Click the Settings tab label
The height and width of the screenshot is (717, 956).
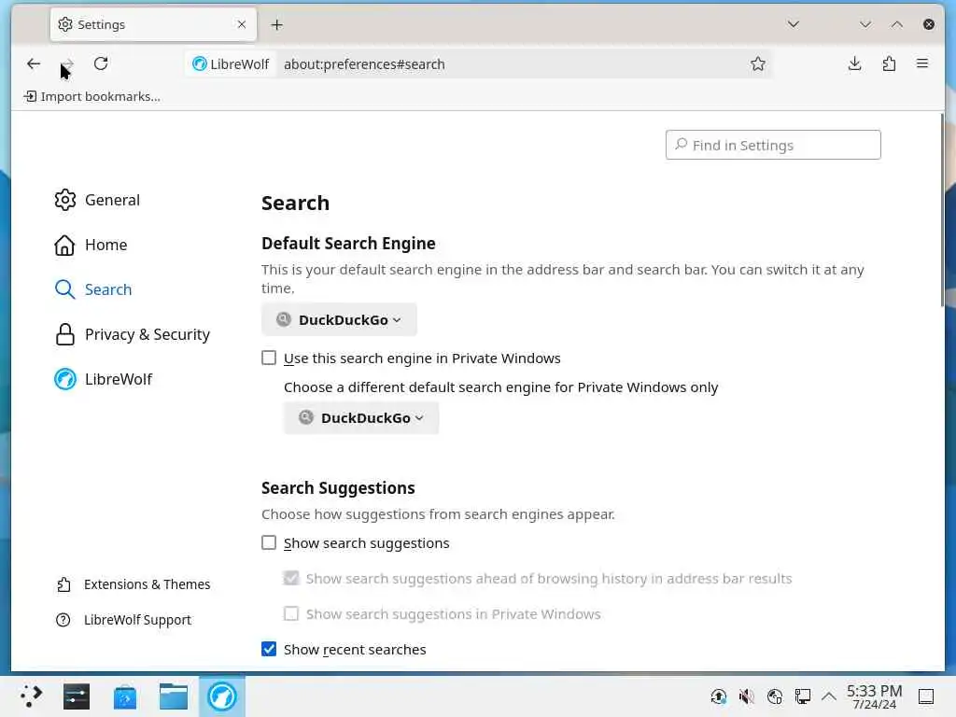click(101, 24)
